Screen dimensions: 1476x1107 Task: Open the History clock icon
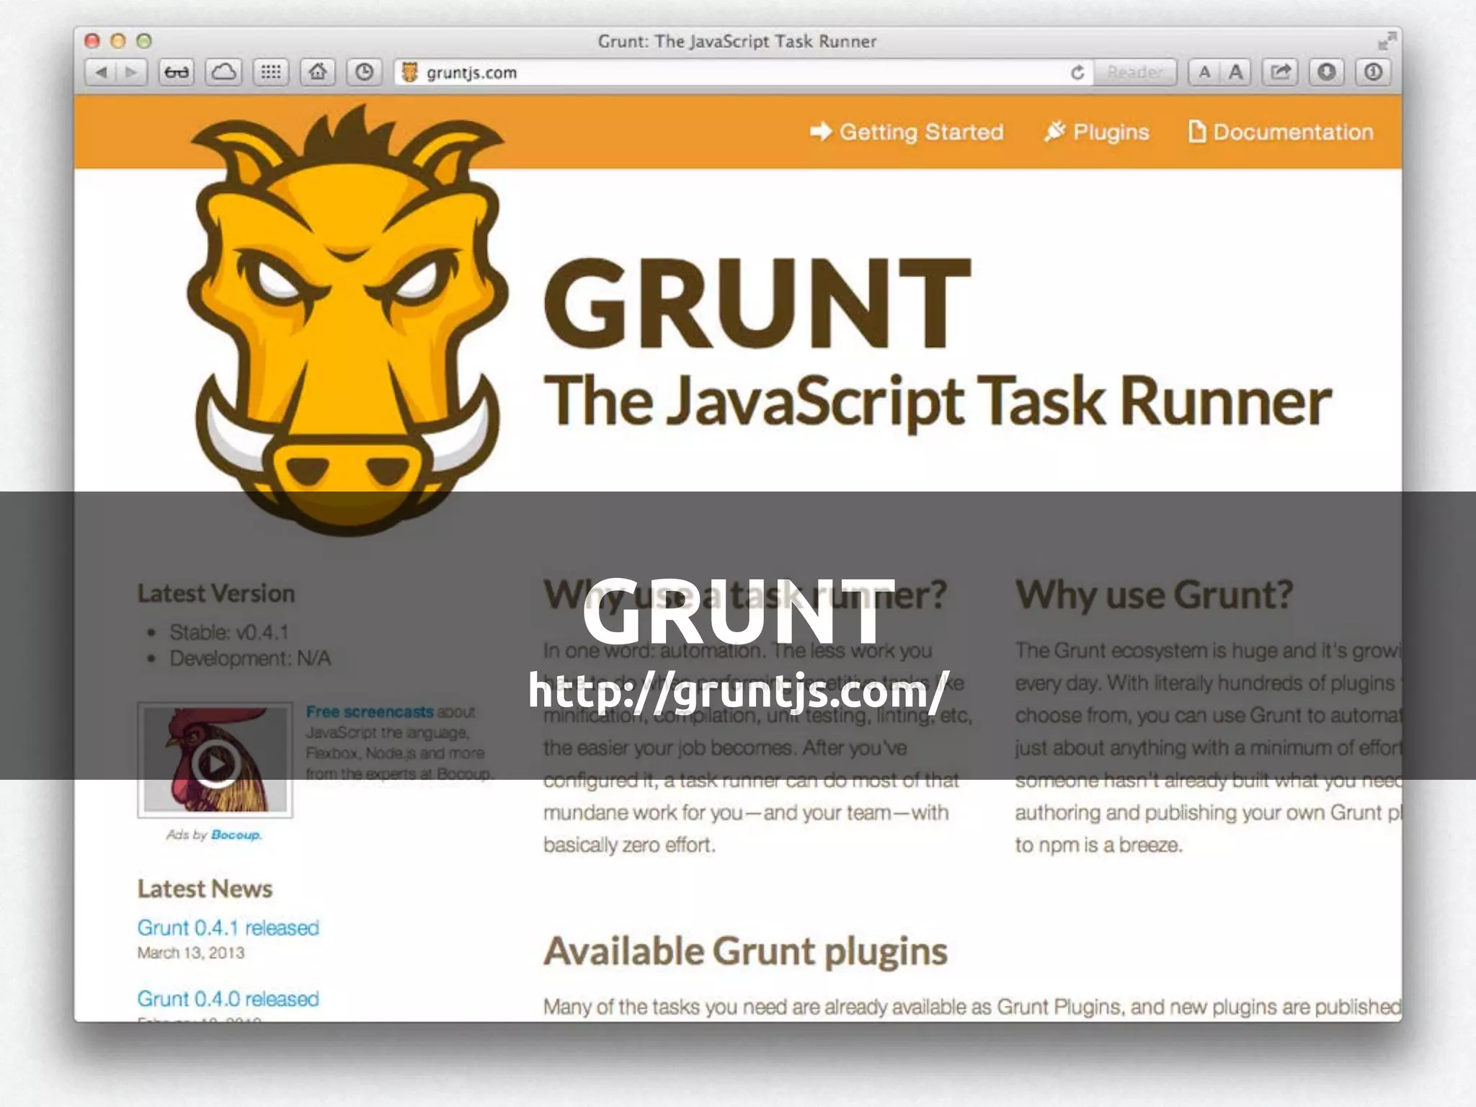click(x=365, y=72)
